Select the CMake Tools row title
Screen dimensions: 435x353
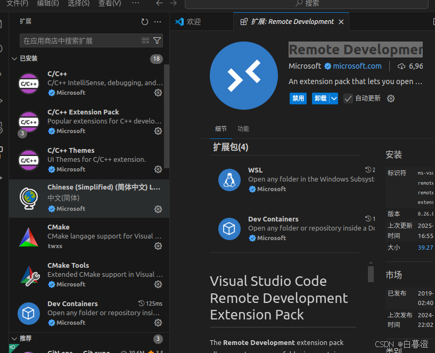point(68,265)
